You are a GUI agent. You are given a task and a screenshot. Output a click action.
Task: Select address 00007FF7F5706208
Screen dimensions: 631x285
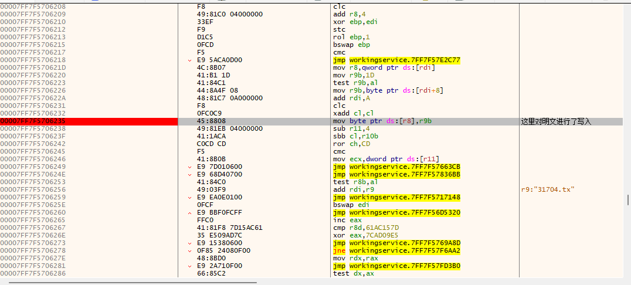coord(33,7)
